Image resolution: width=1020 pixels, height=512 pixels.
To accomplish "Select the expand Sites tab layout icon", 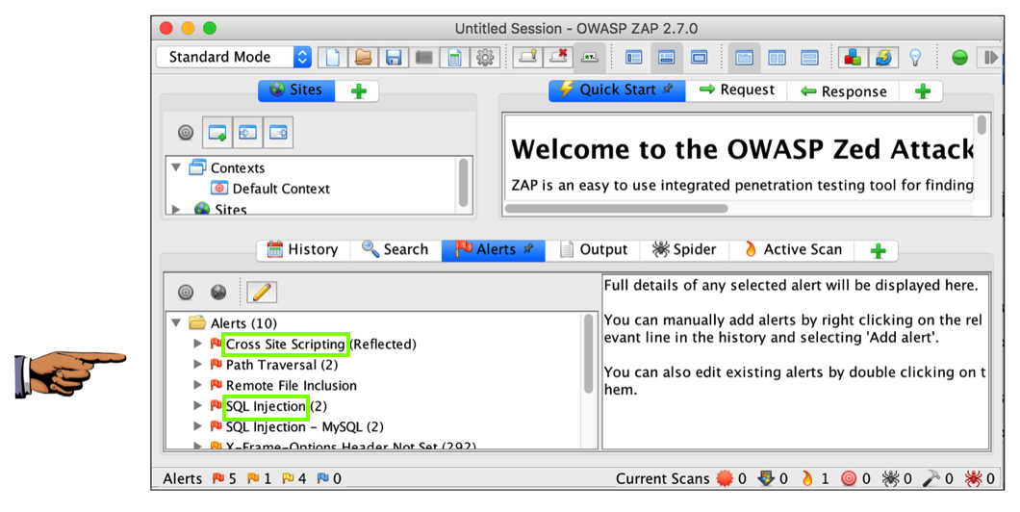I will (633, 57).
